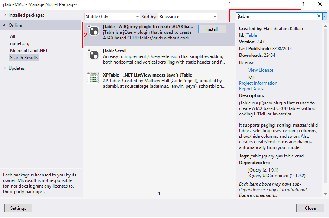Select the jTableScroll result title

[114, 51]
